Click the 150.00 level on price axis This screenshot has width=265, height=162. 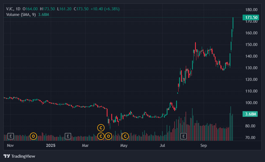(x=251, y=45)
